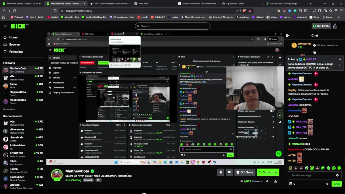Expand the gift leaderboard chevron
This screenshot has width=345, height=194.
coord(315,53)
